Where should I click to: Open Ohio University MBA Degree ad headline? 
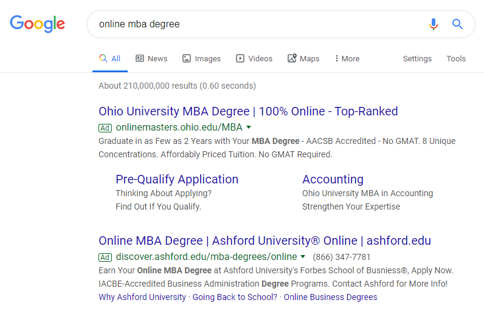[x=248, y=111]
